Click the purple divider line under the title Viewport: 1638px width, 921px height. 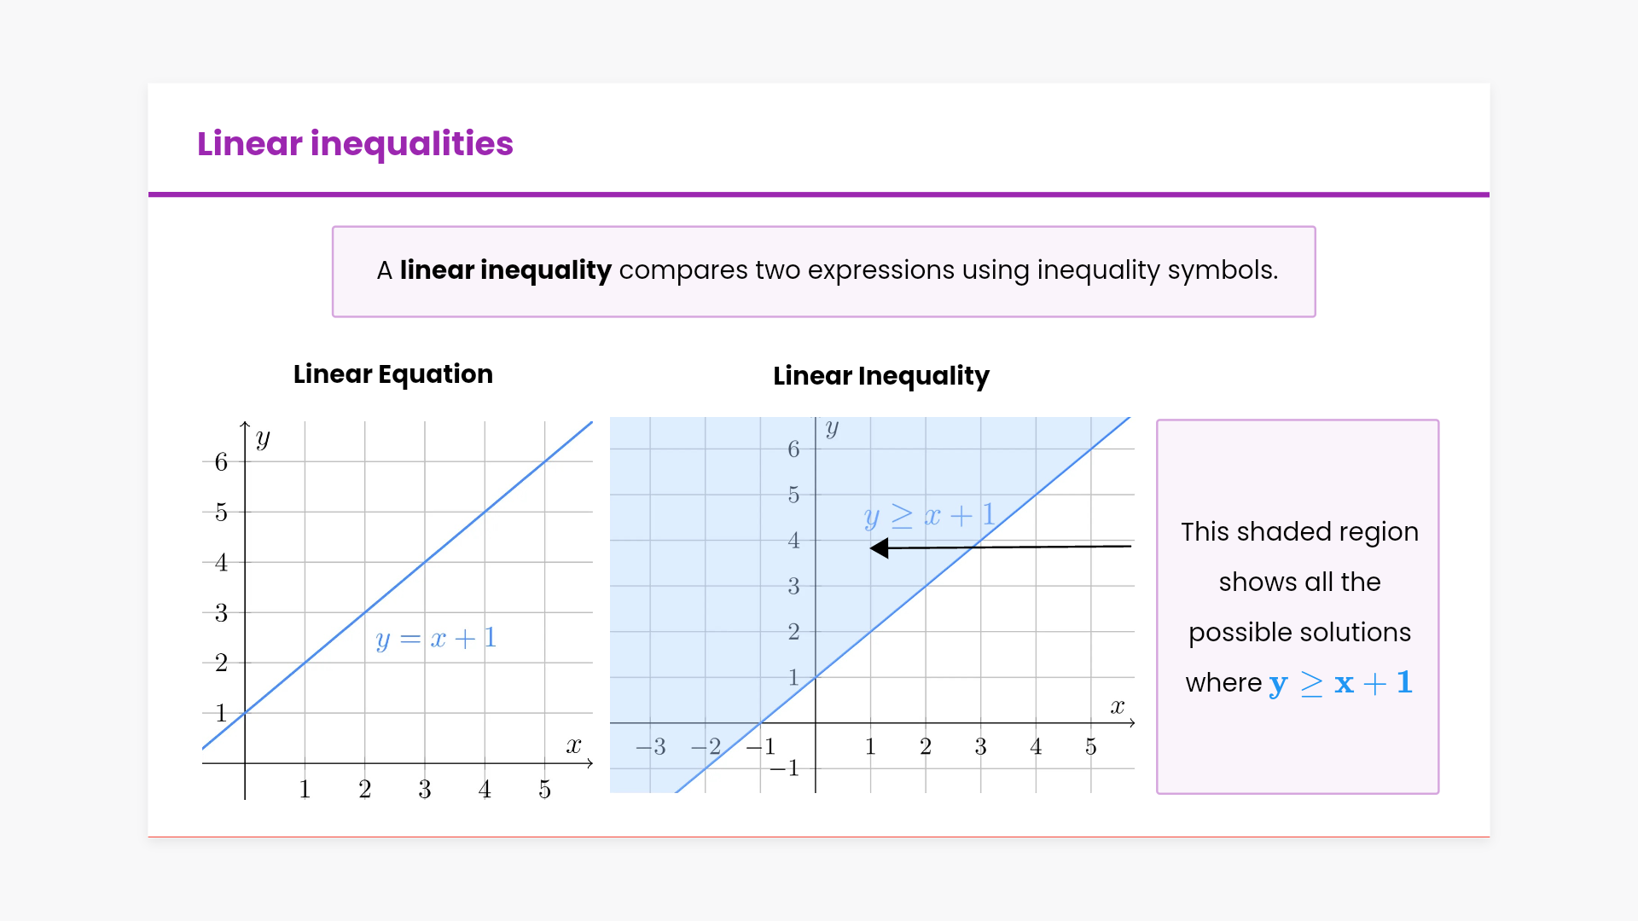coord(819,194)
